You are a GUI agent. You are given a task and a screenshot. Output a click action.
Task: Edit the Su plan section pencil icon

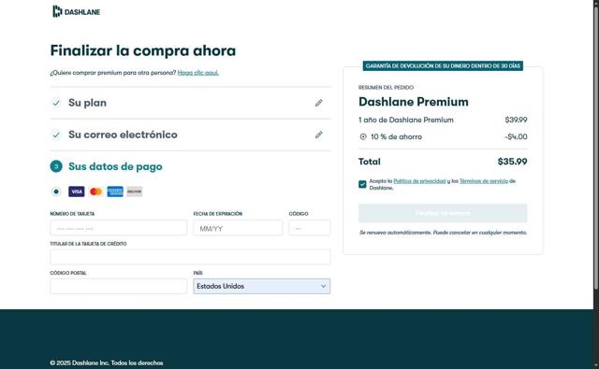(318, 103)
